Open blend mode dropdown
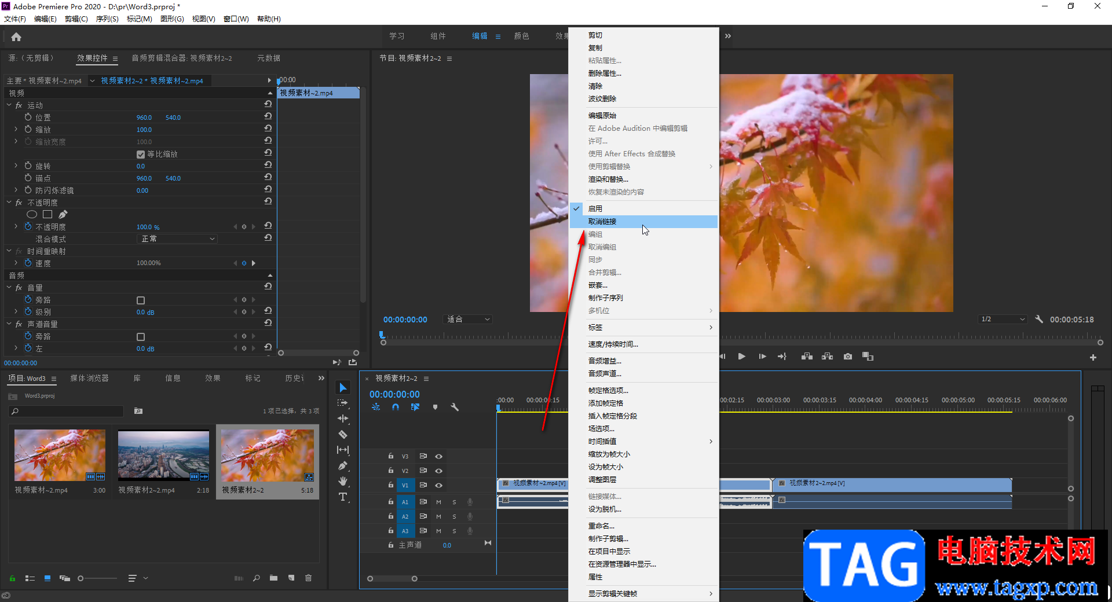The image size is (1112, 602). click(177, 239)
